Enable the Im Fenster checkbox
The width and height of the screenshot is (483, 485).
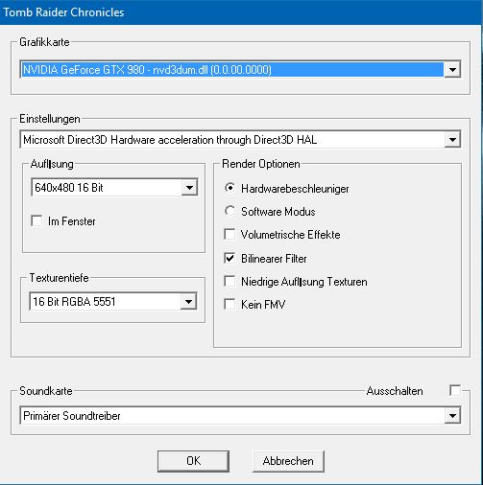[36, 220]
